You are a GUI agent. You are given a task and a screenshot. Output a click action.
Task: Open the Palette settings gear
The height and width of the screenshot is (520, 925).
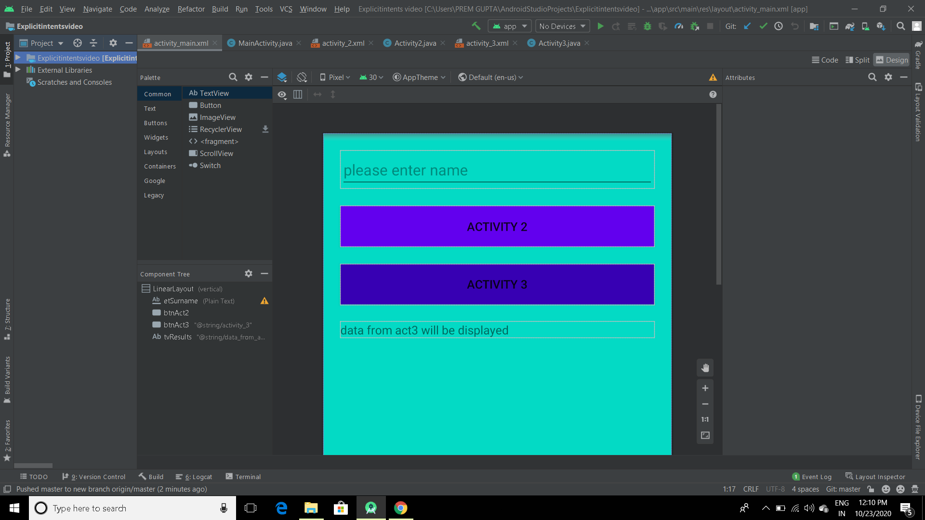[249, 77]
